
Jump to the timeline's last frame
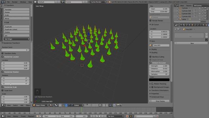(x=105, y=116)
